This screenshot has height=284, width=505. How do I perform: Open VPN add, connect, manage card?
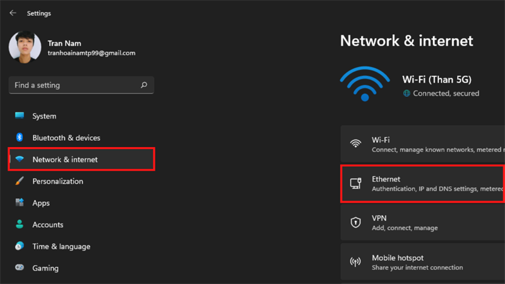422,223
